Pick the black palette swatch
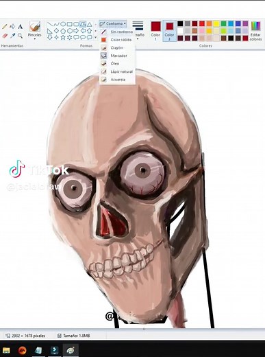Viewport: 265px width, 357px height. coord(180,23)
